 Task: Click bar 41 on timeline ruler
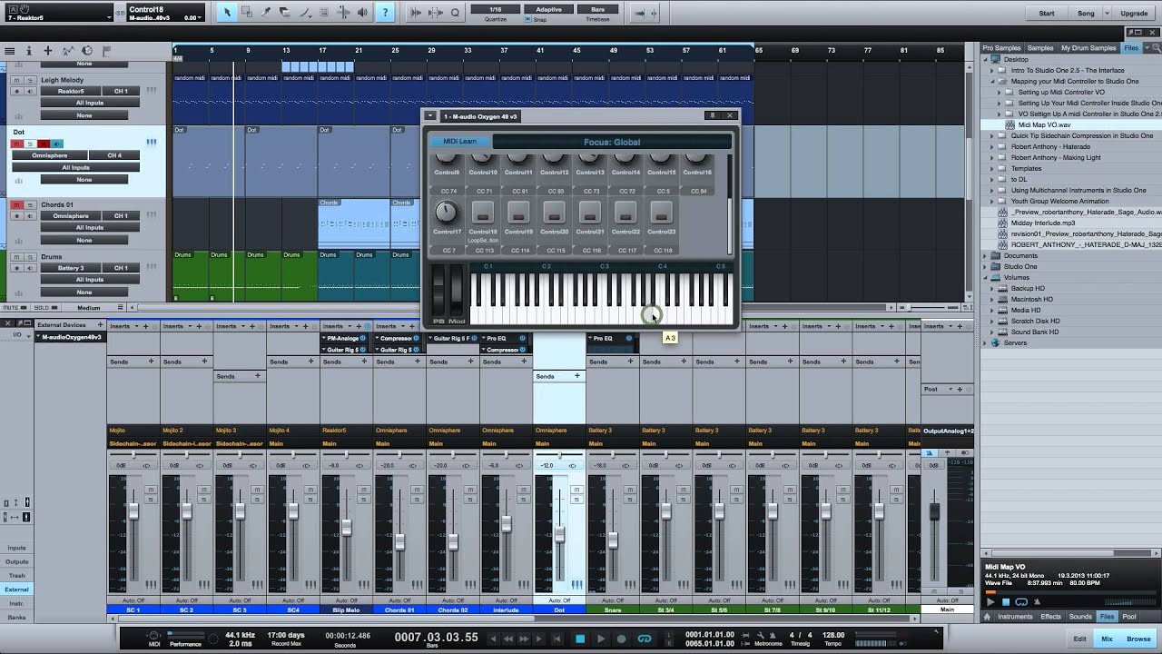coord(540,51)
